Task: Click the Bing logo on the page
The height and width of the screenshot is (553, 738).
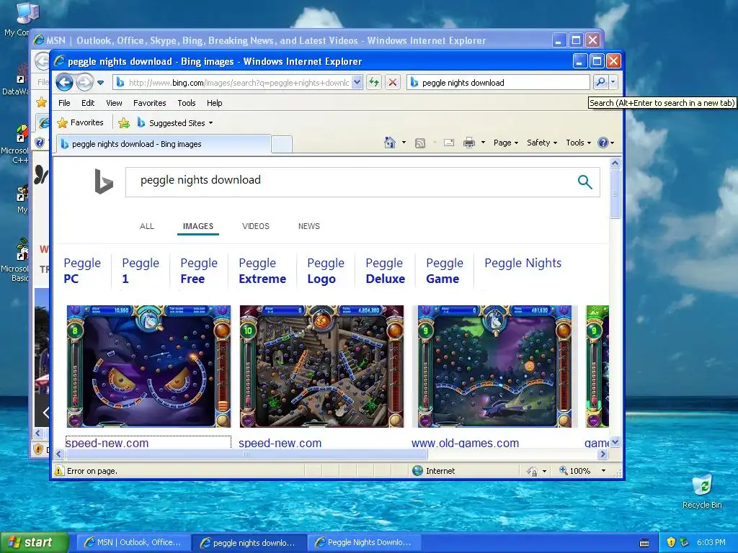Action: pos(104,181)
